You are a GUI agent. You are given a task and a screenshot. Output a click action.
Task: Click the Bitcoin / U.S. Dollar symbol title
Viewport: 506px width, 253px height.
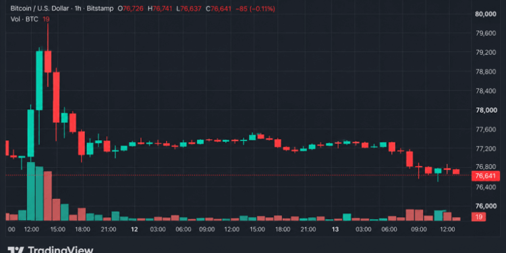click(40, 9)
